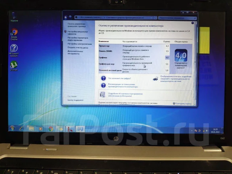Click question icon beside 'Что означают эти цифры?'
Viewport: 232px width, 174px height.
point(103,78)
